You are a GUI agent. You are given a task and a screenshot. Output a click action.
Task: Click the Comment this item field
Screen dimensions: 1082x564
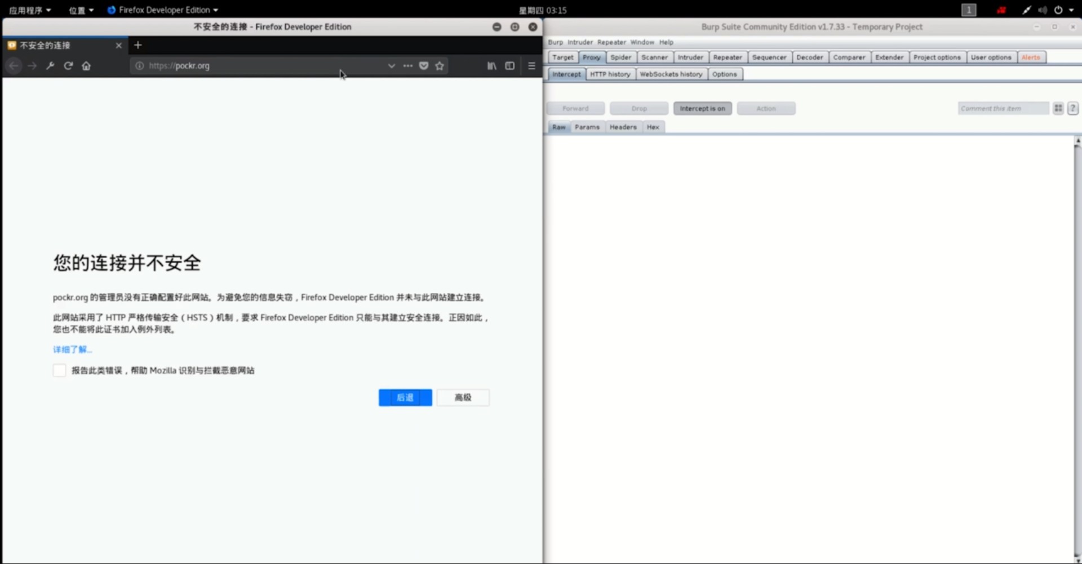point(1003,108)
